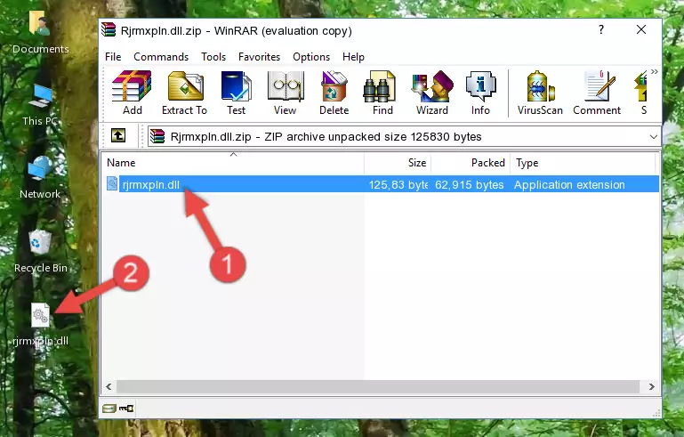Image resolution: width=684 pixels, height=437 pixels.
Task: Sort by the Type column header
Action: tap(583, 163)
